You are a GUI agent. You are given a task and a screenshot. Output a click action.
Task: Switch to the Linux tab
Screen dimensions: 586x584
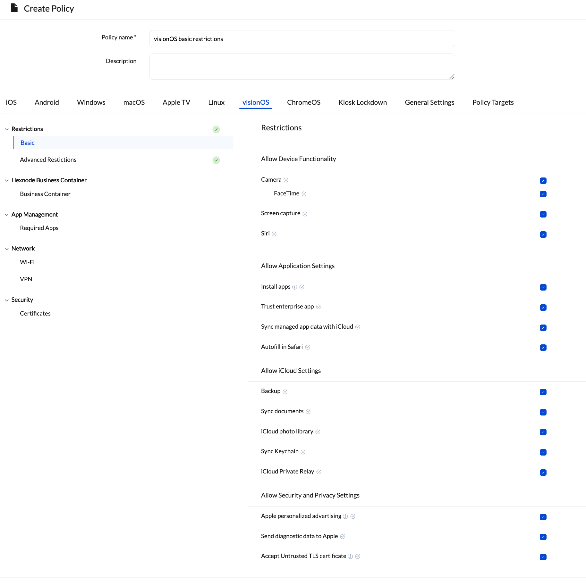[x=216, y=102]
